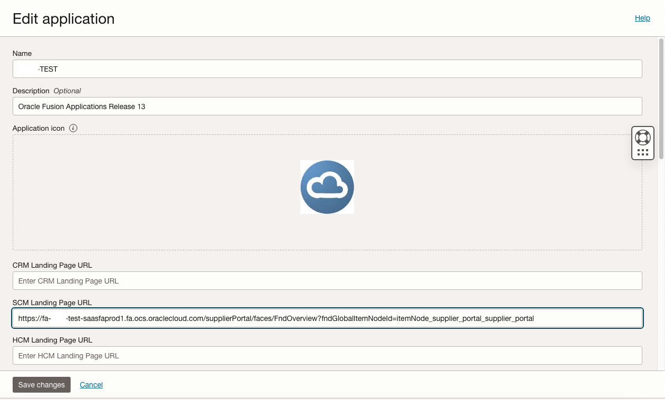Cancel editing the application

tap(91, 385)
